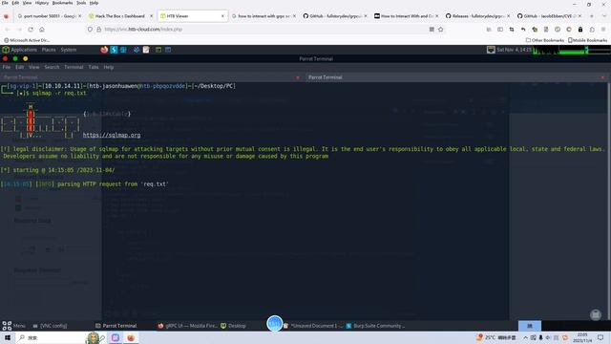The height and width of the screenshot is (344, 611).
Task: Open the Firefox extensions toolbar icon
Action: (592, 30)
